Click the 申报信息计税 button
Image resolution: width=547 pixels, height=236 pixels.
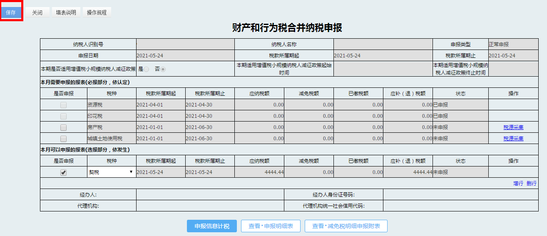tap(212, 226)
